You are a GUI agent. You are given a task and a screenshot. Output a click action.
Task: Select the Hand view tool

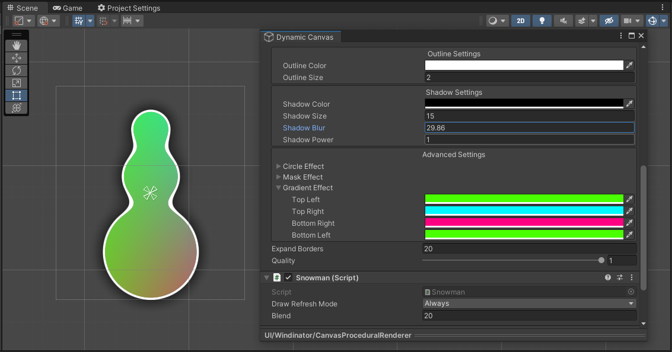click(x=16, y=46)
